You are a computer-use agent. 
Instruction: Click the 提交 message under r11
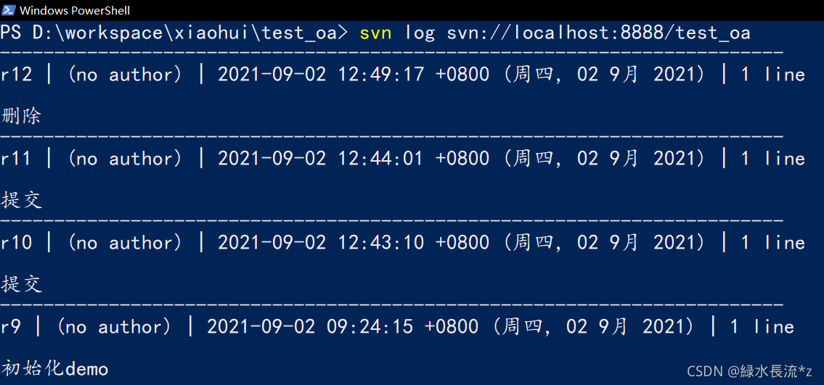(x=22, y=200)
